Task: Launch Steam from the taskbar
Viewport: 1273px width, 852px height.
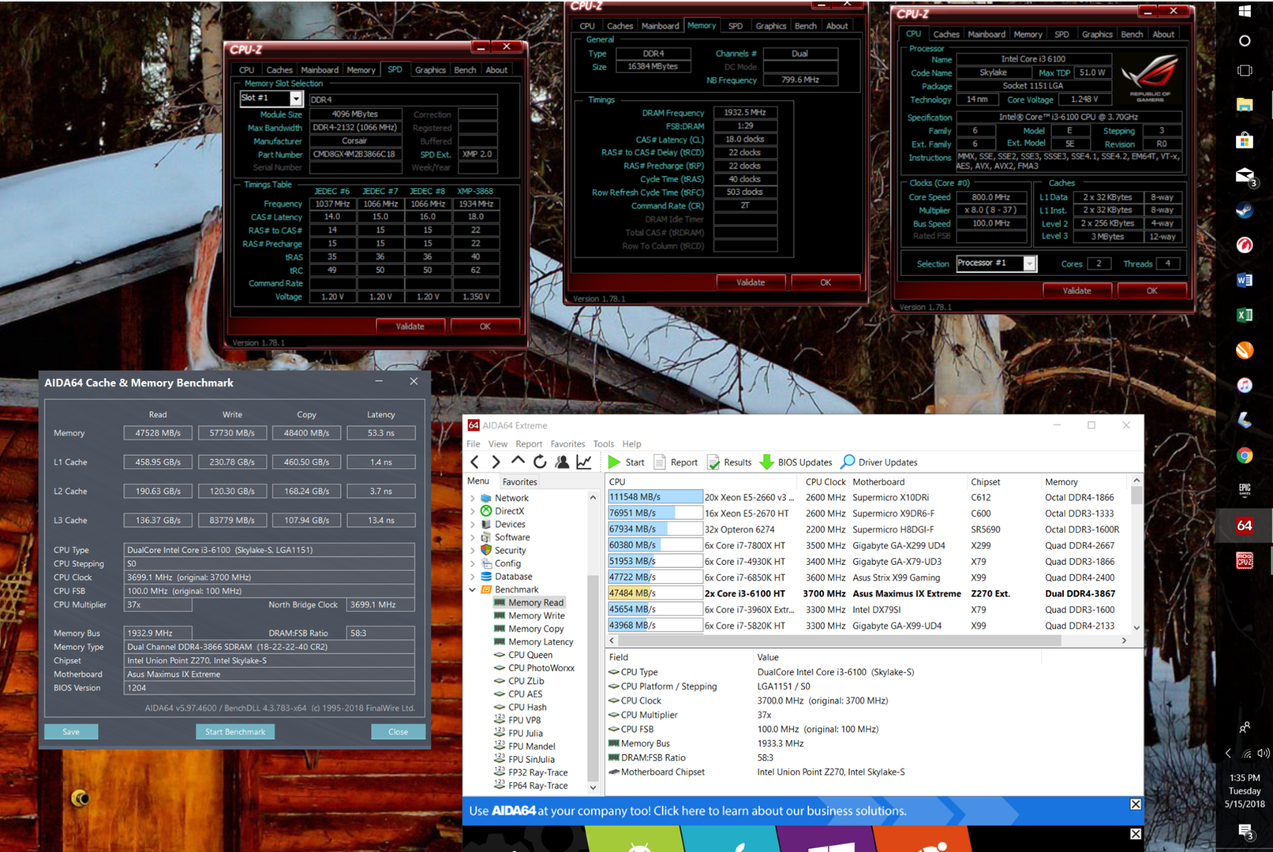Action: point(1245,210)
